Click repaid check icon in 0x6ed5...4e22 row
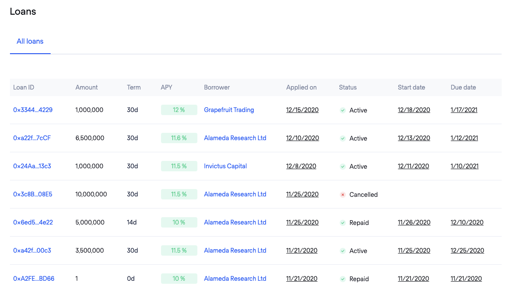The height and width of the screenshot is (292, 509). (342, 223)
